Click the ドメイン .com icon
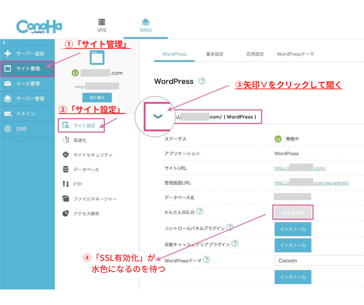The width and height of the screenshot is (364, 305). (x=8, y=114)
